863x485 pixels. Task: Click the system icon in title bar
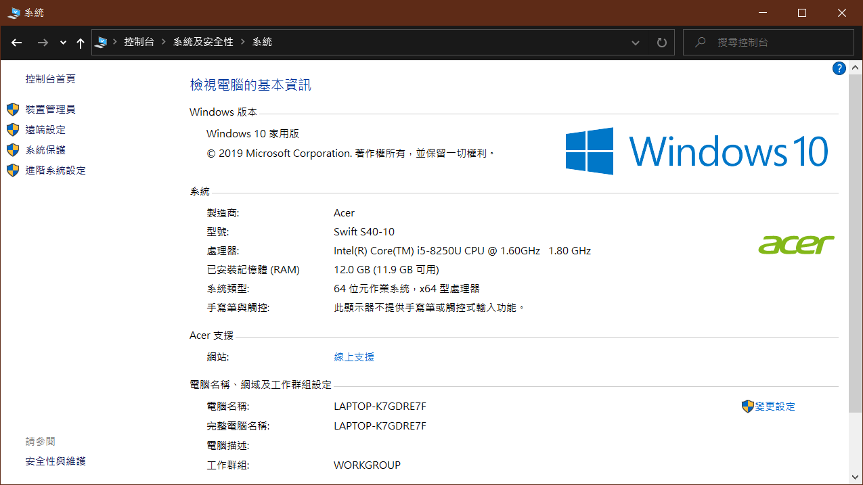14,13
